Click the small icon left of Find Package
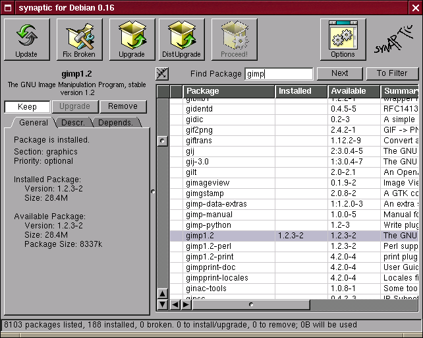The image size is (423, 338). click(162, 73)
